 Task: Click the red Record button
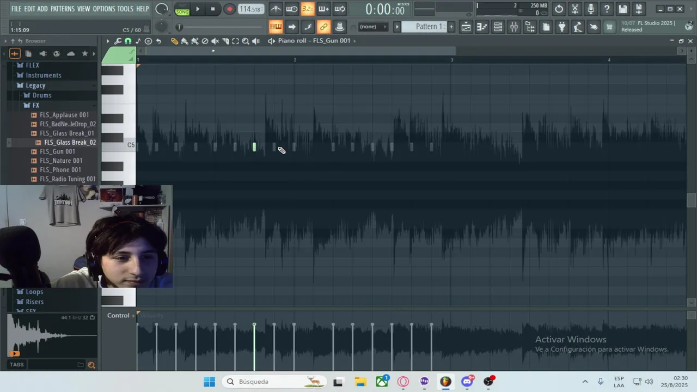(229, 9)
